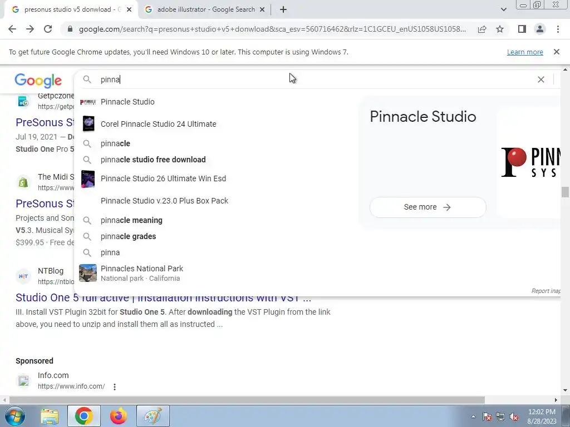The image size is (570, 427).
Task: Go back to the previous page
Action: [x=12, y=29]
